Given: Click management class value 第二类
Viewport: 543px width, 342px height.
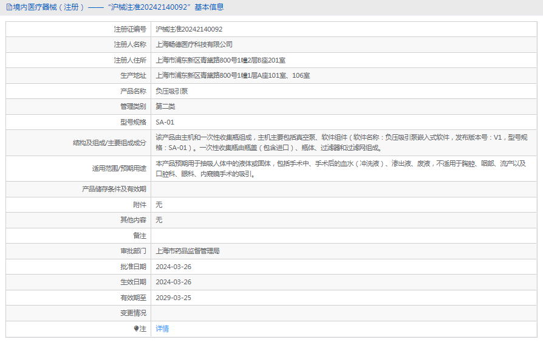Looking at the screenshot, I should pos(165,106).
